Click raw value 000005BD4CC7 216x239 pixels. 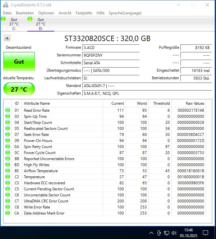[x=191, y=135]
